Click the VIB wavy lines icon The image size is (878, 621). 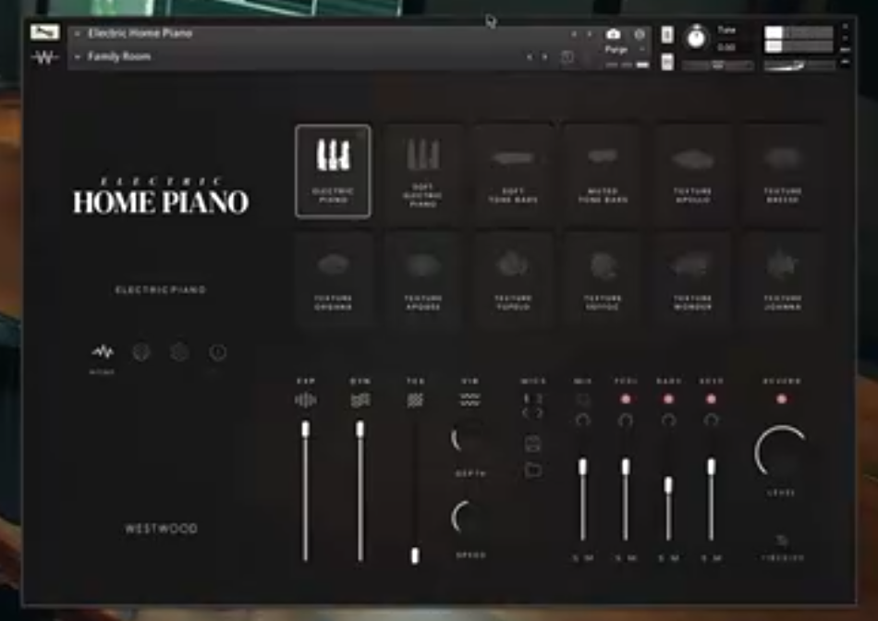469,399
